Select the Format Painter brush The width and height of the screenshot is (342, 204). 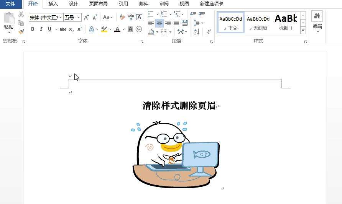pos(21,32)
